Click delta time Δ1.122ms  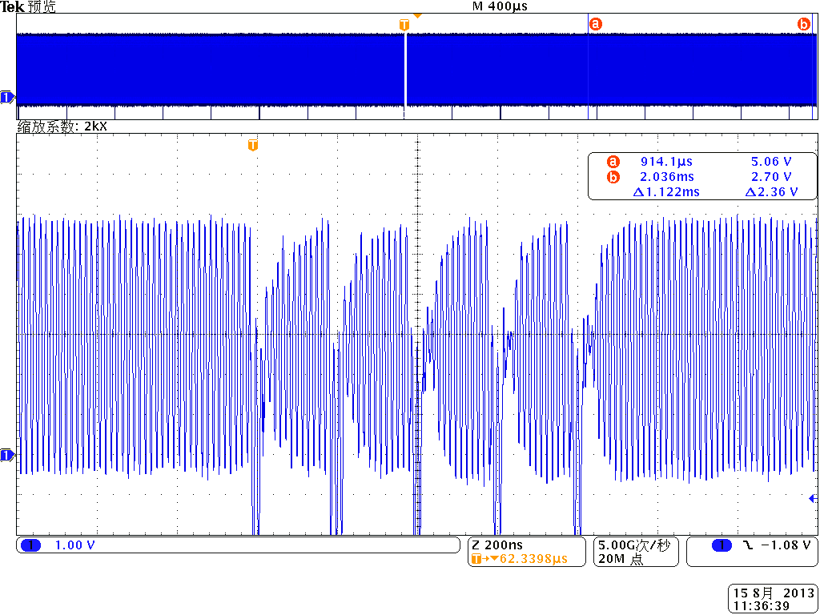[x=666, y=192]
